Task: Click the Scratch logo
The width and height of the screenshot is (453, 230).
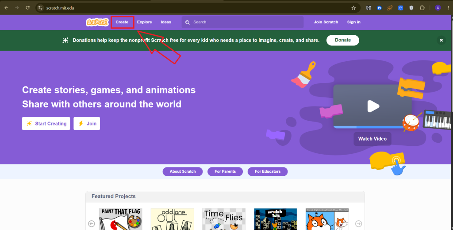Action: [97, 22]
